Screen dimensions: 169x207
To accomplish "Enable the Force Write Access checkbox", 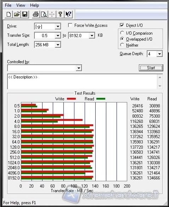I will click(x=70, y=25).
